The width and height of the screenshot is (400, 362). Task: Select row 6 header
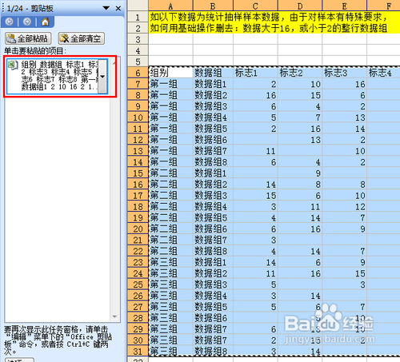[138, 73]
